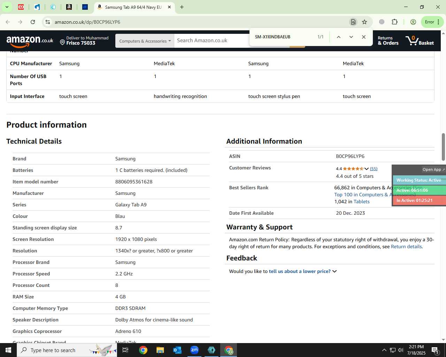Screen dimensions: 446x357
Task: Open the network status tray icon
Action: (x=392, y=350)
